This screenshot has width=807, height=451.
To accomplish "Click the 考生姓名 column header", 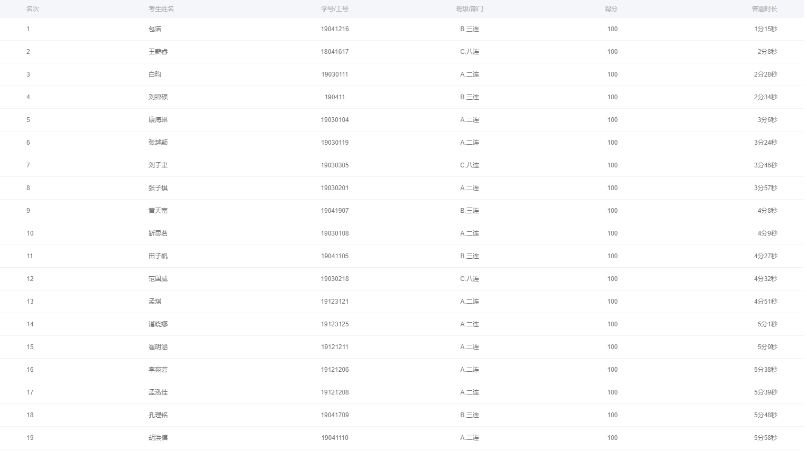I will click(161, 9).
